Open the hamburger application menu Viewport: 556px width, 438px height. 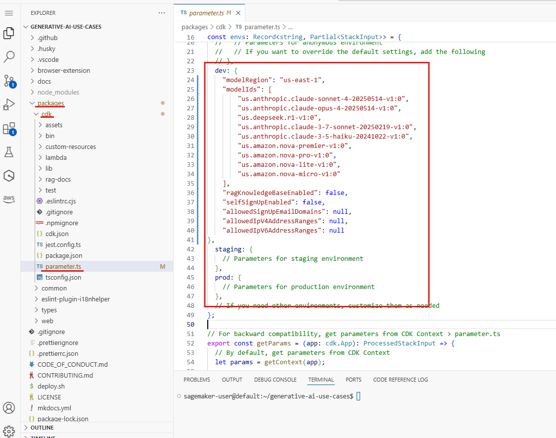coord(9,13)
